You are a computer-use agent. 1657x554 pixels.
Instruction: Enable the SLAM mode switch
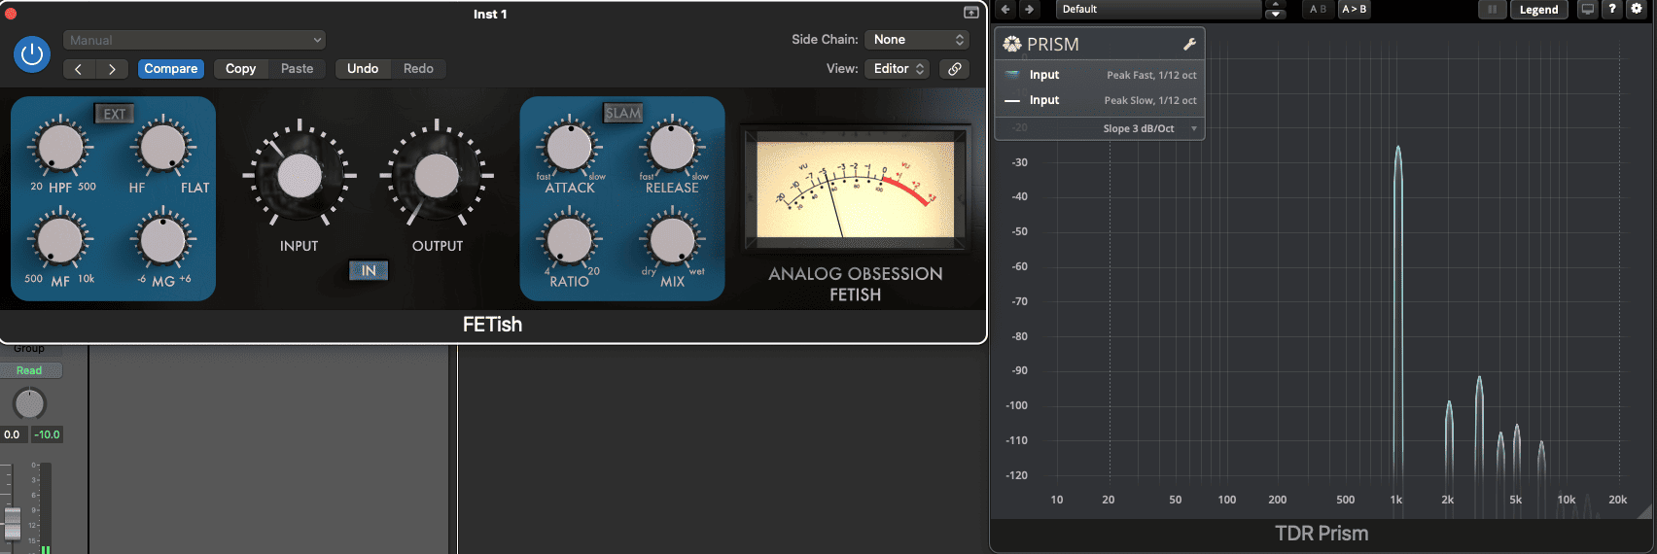tap(622, 114)
